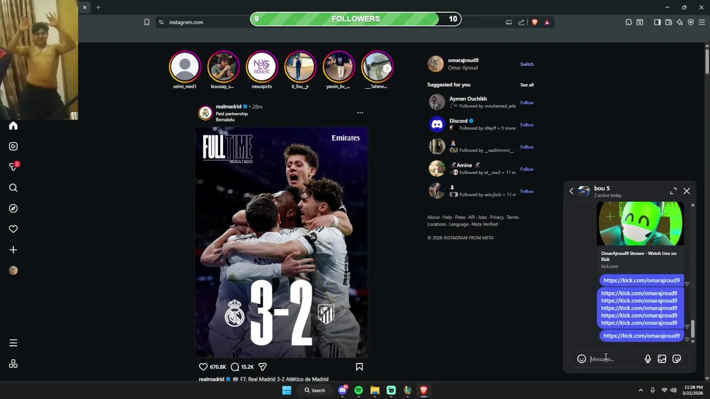710x399 pixels.
Task: Open profile avatar in the sidebar
Action: pyautogui.click(x=13, y=270)
